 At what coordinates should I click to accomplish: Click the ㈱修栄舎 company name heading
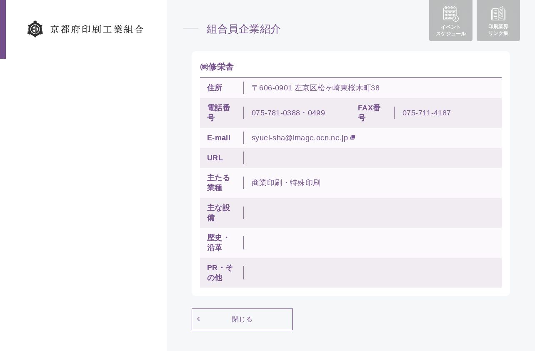(217, 67)
